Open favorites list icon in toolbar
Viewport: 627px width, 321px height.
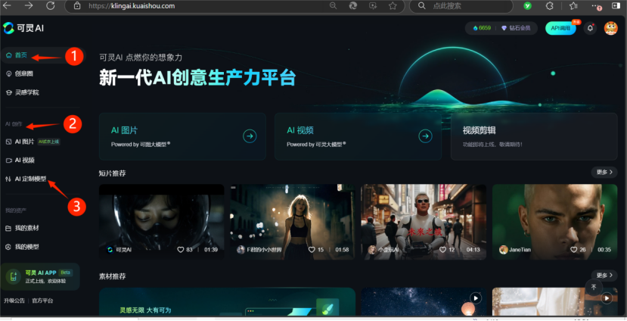573,5
